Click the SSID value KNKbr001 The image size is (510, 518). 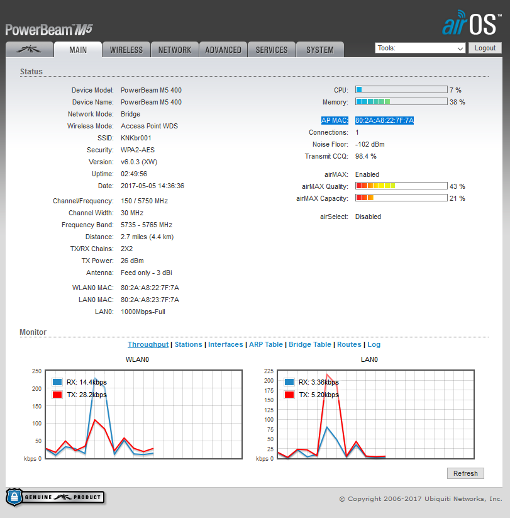click(136, 138)
